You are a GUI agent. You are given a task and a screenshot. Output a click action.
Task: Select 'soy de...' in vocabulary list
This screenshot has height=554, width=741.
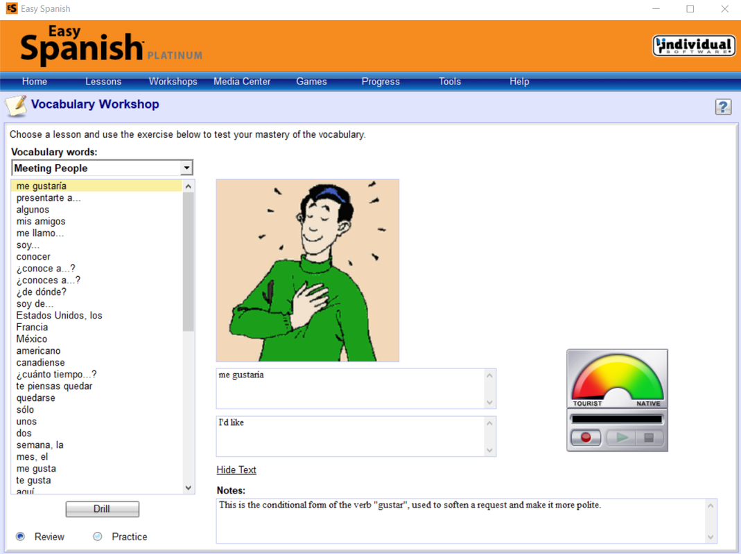96,304
